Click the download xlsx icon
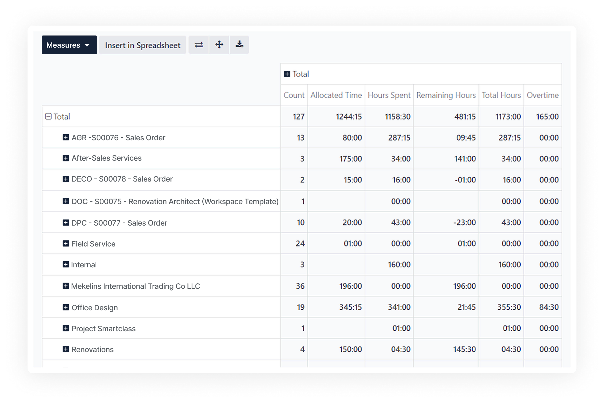 click(239, 45)
